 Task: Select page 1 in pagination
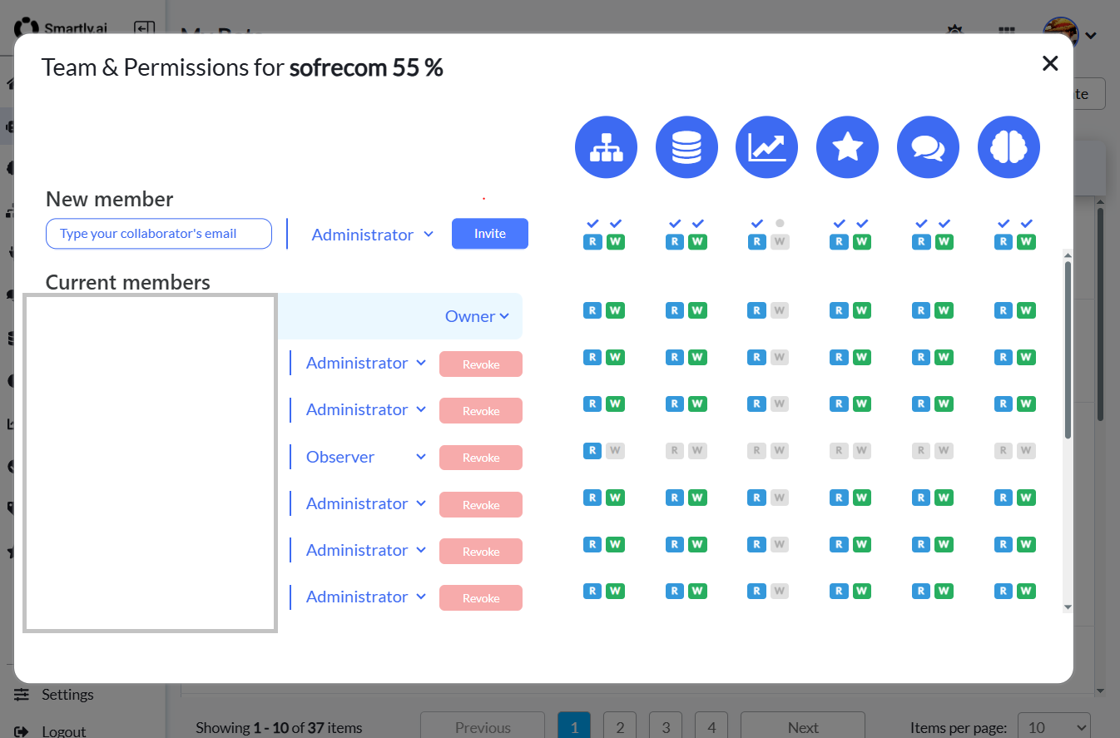(574, 726)
